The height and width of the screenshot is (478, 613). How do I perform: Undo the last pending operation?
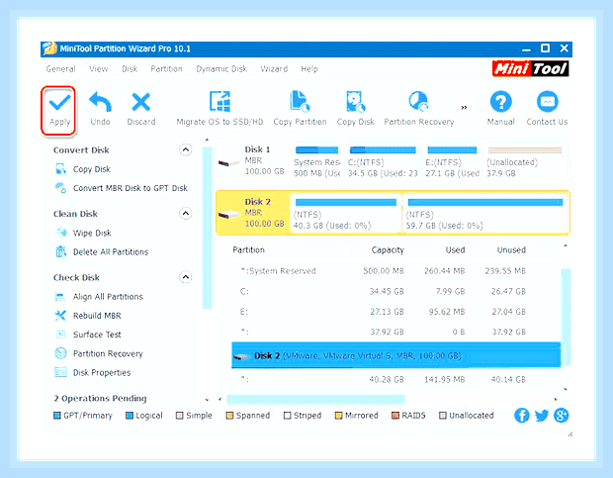pyautogui.click(x=100, y=109)
